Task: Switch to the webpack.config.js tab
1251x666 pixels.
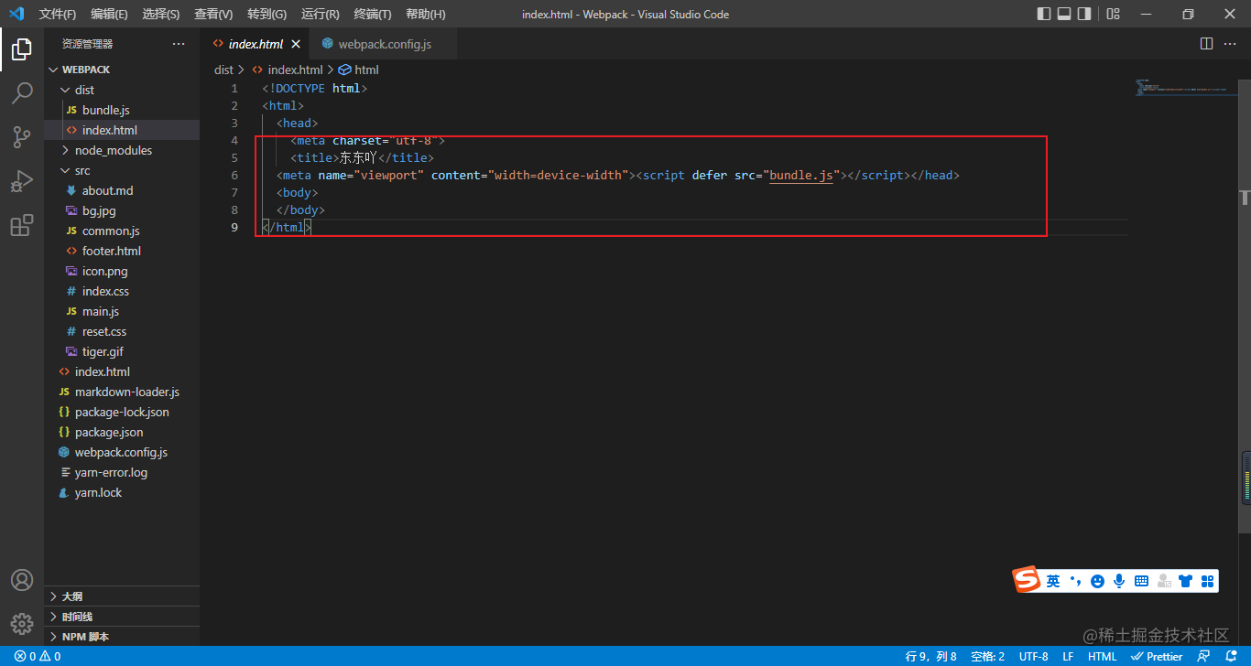Action: pyautogui.click(x=385, y=44)
